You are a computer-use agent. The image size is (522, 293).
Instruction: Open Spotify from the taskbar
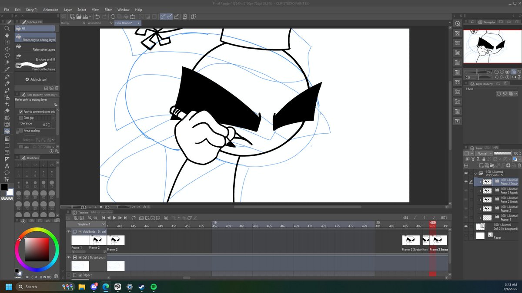tap(153, 286)
